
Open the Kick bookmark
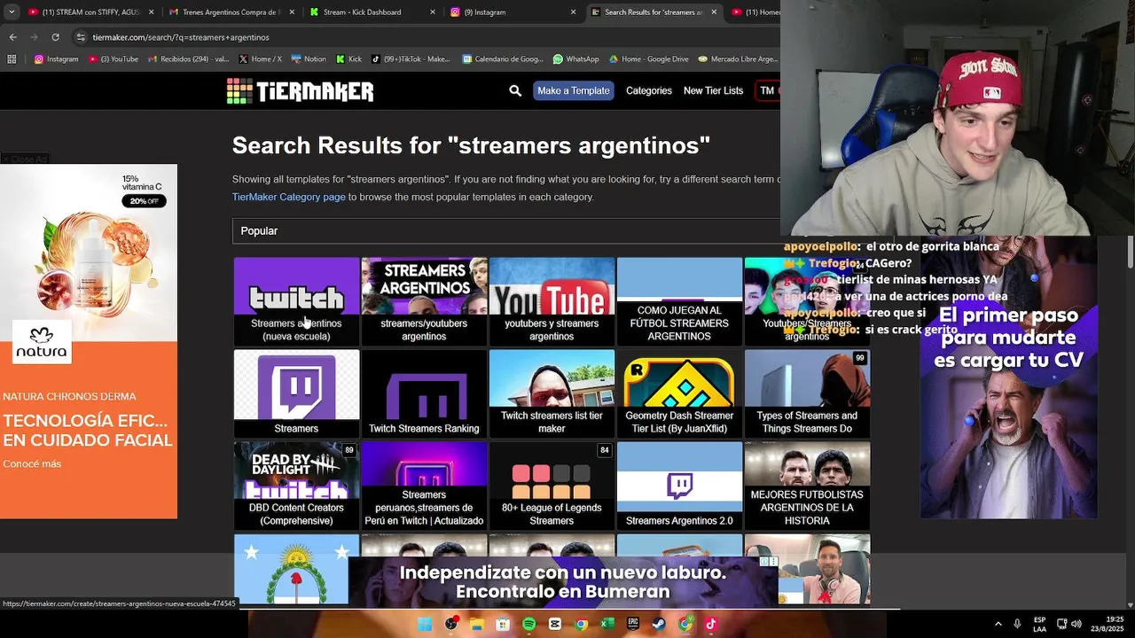pyautogui.click(x=348, y=59)
